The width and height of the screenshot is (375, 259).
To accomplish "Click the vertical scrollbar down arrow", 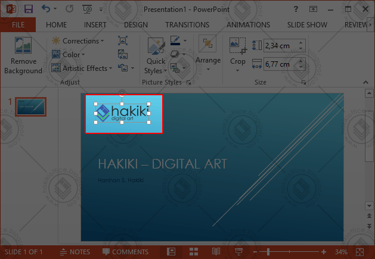I will [x=369, y=206].
